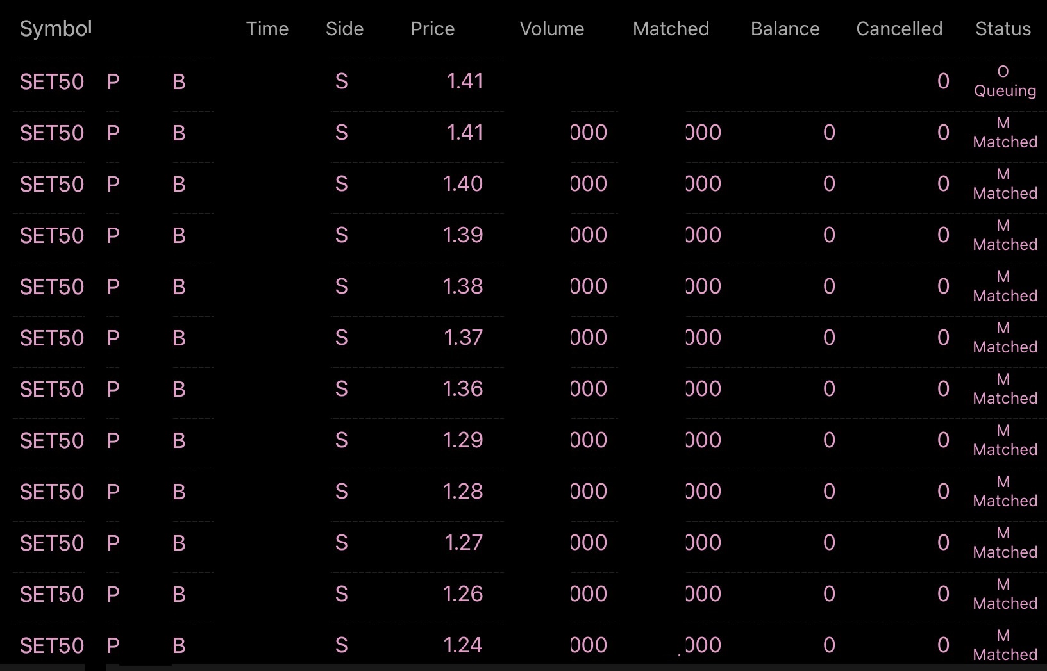Viewport: 1047px width, 671px height.
Task: Click the 1.27 price cell
Action: click(462, 543)
